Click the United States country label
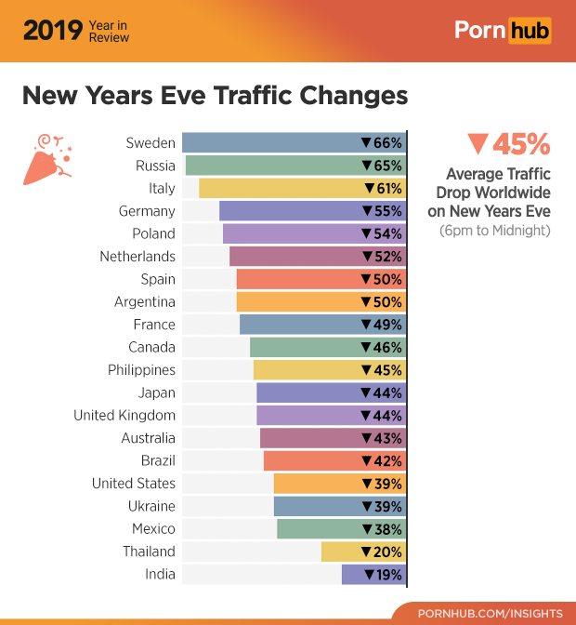The height and width of the screenshot is (625, 576). (133, 484)
